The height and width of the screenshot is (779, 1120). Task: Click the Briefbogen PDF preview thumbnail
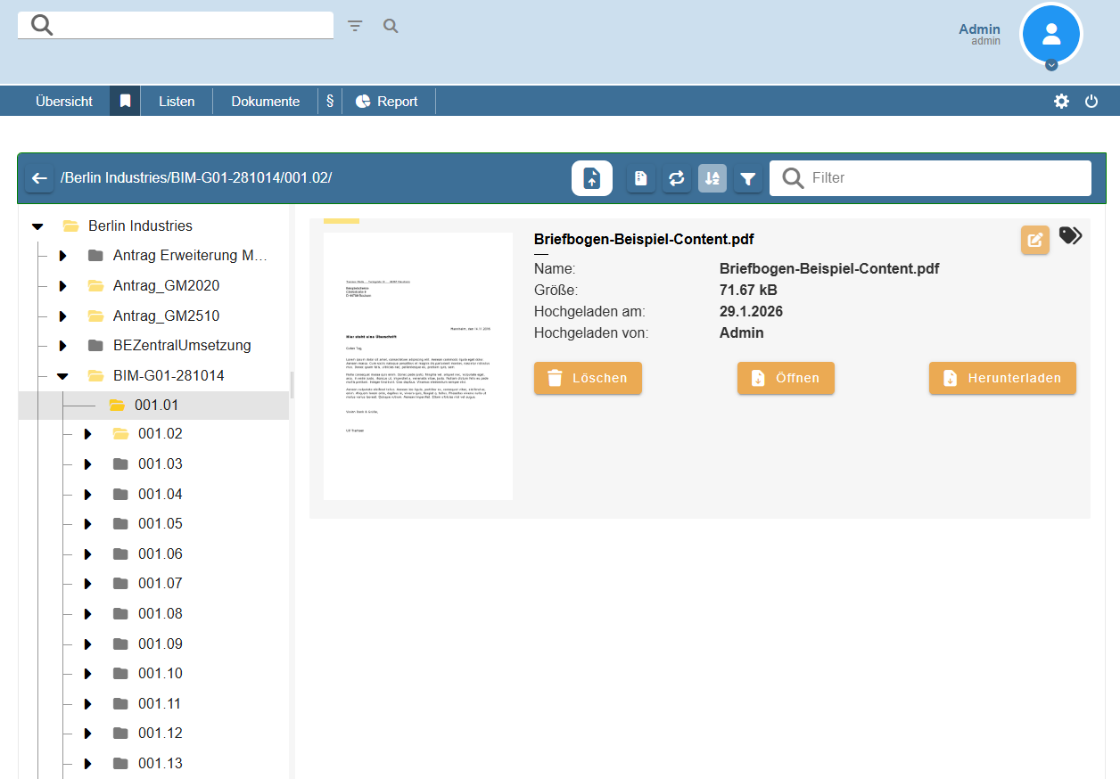[418, 365]
